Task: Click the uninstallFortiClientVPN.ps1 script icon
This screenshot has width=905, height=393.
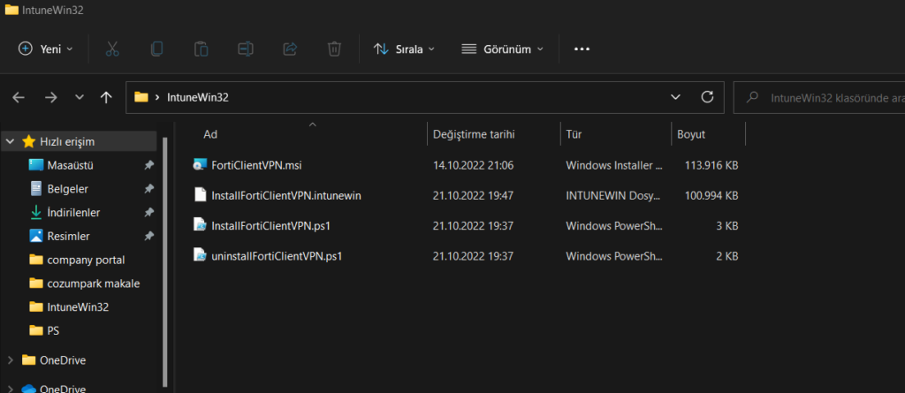Action: coord(200,255)
